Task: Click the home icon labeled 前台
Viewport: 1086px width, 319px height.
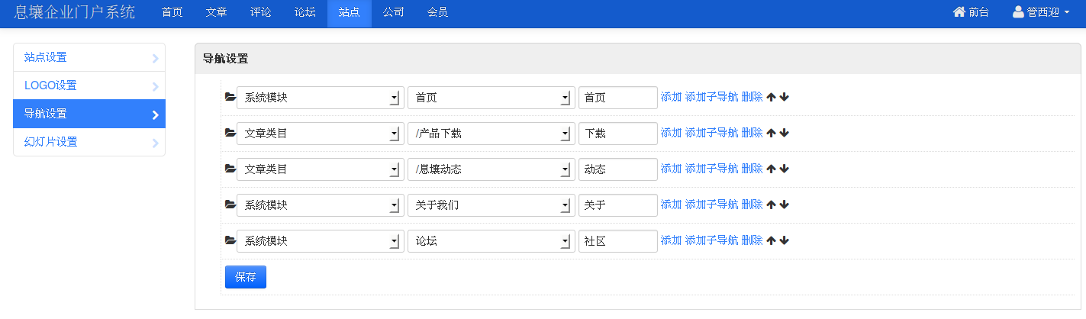Action: tap(960, 12)
